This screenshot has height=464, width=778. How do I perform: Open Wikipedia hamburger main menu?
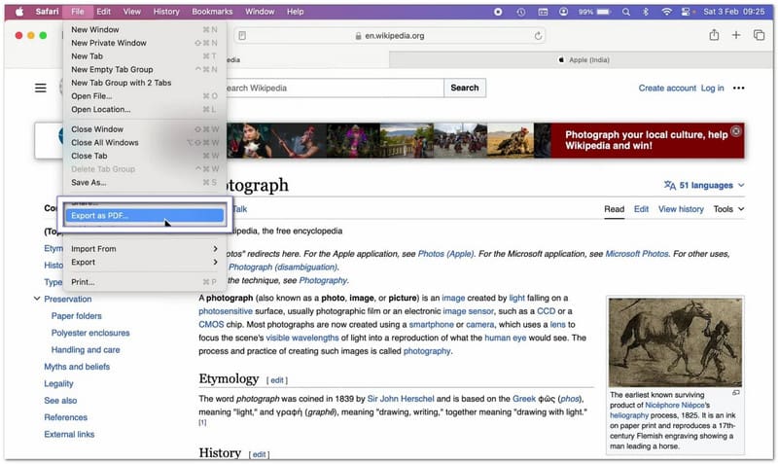point(41,88)
